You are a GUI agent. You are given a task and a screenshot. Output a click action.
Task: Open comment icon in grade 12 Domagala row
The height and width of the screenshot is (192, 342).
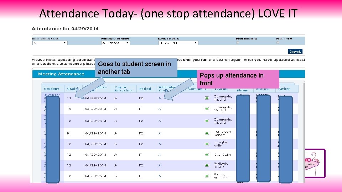click(x=207, y=121)
